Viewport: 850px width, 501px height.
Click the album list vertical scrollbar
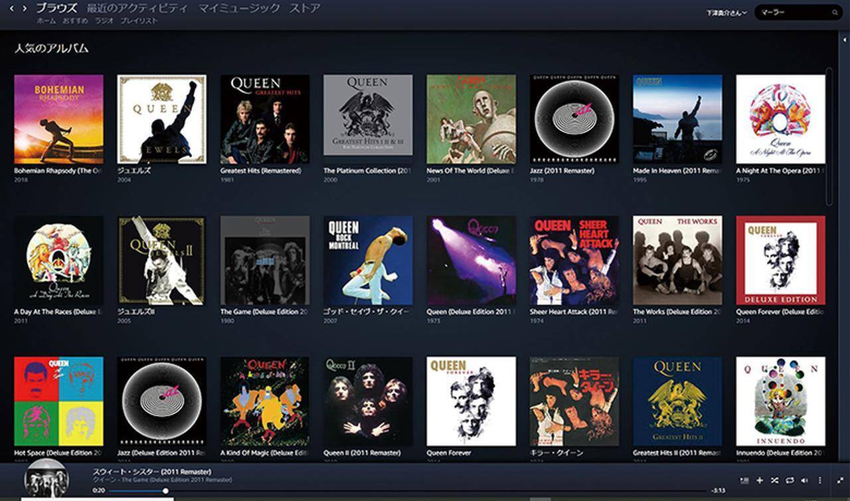tap(829, 136)
